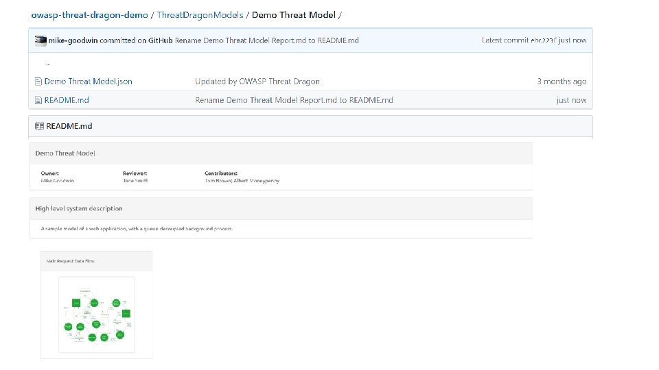Click 'just now' timestamp in README.md row
This screenshot has height=370, width=659.
coord(571,100)
